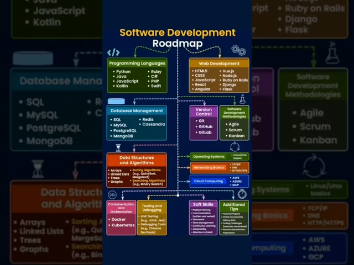The image size is (354, 265).
Task: Select 'React' in the Web Development list
Action: click(200, 84)
